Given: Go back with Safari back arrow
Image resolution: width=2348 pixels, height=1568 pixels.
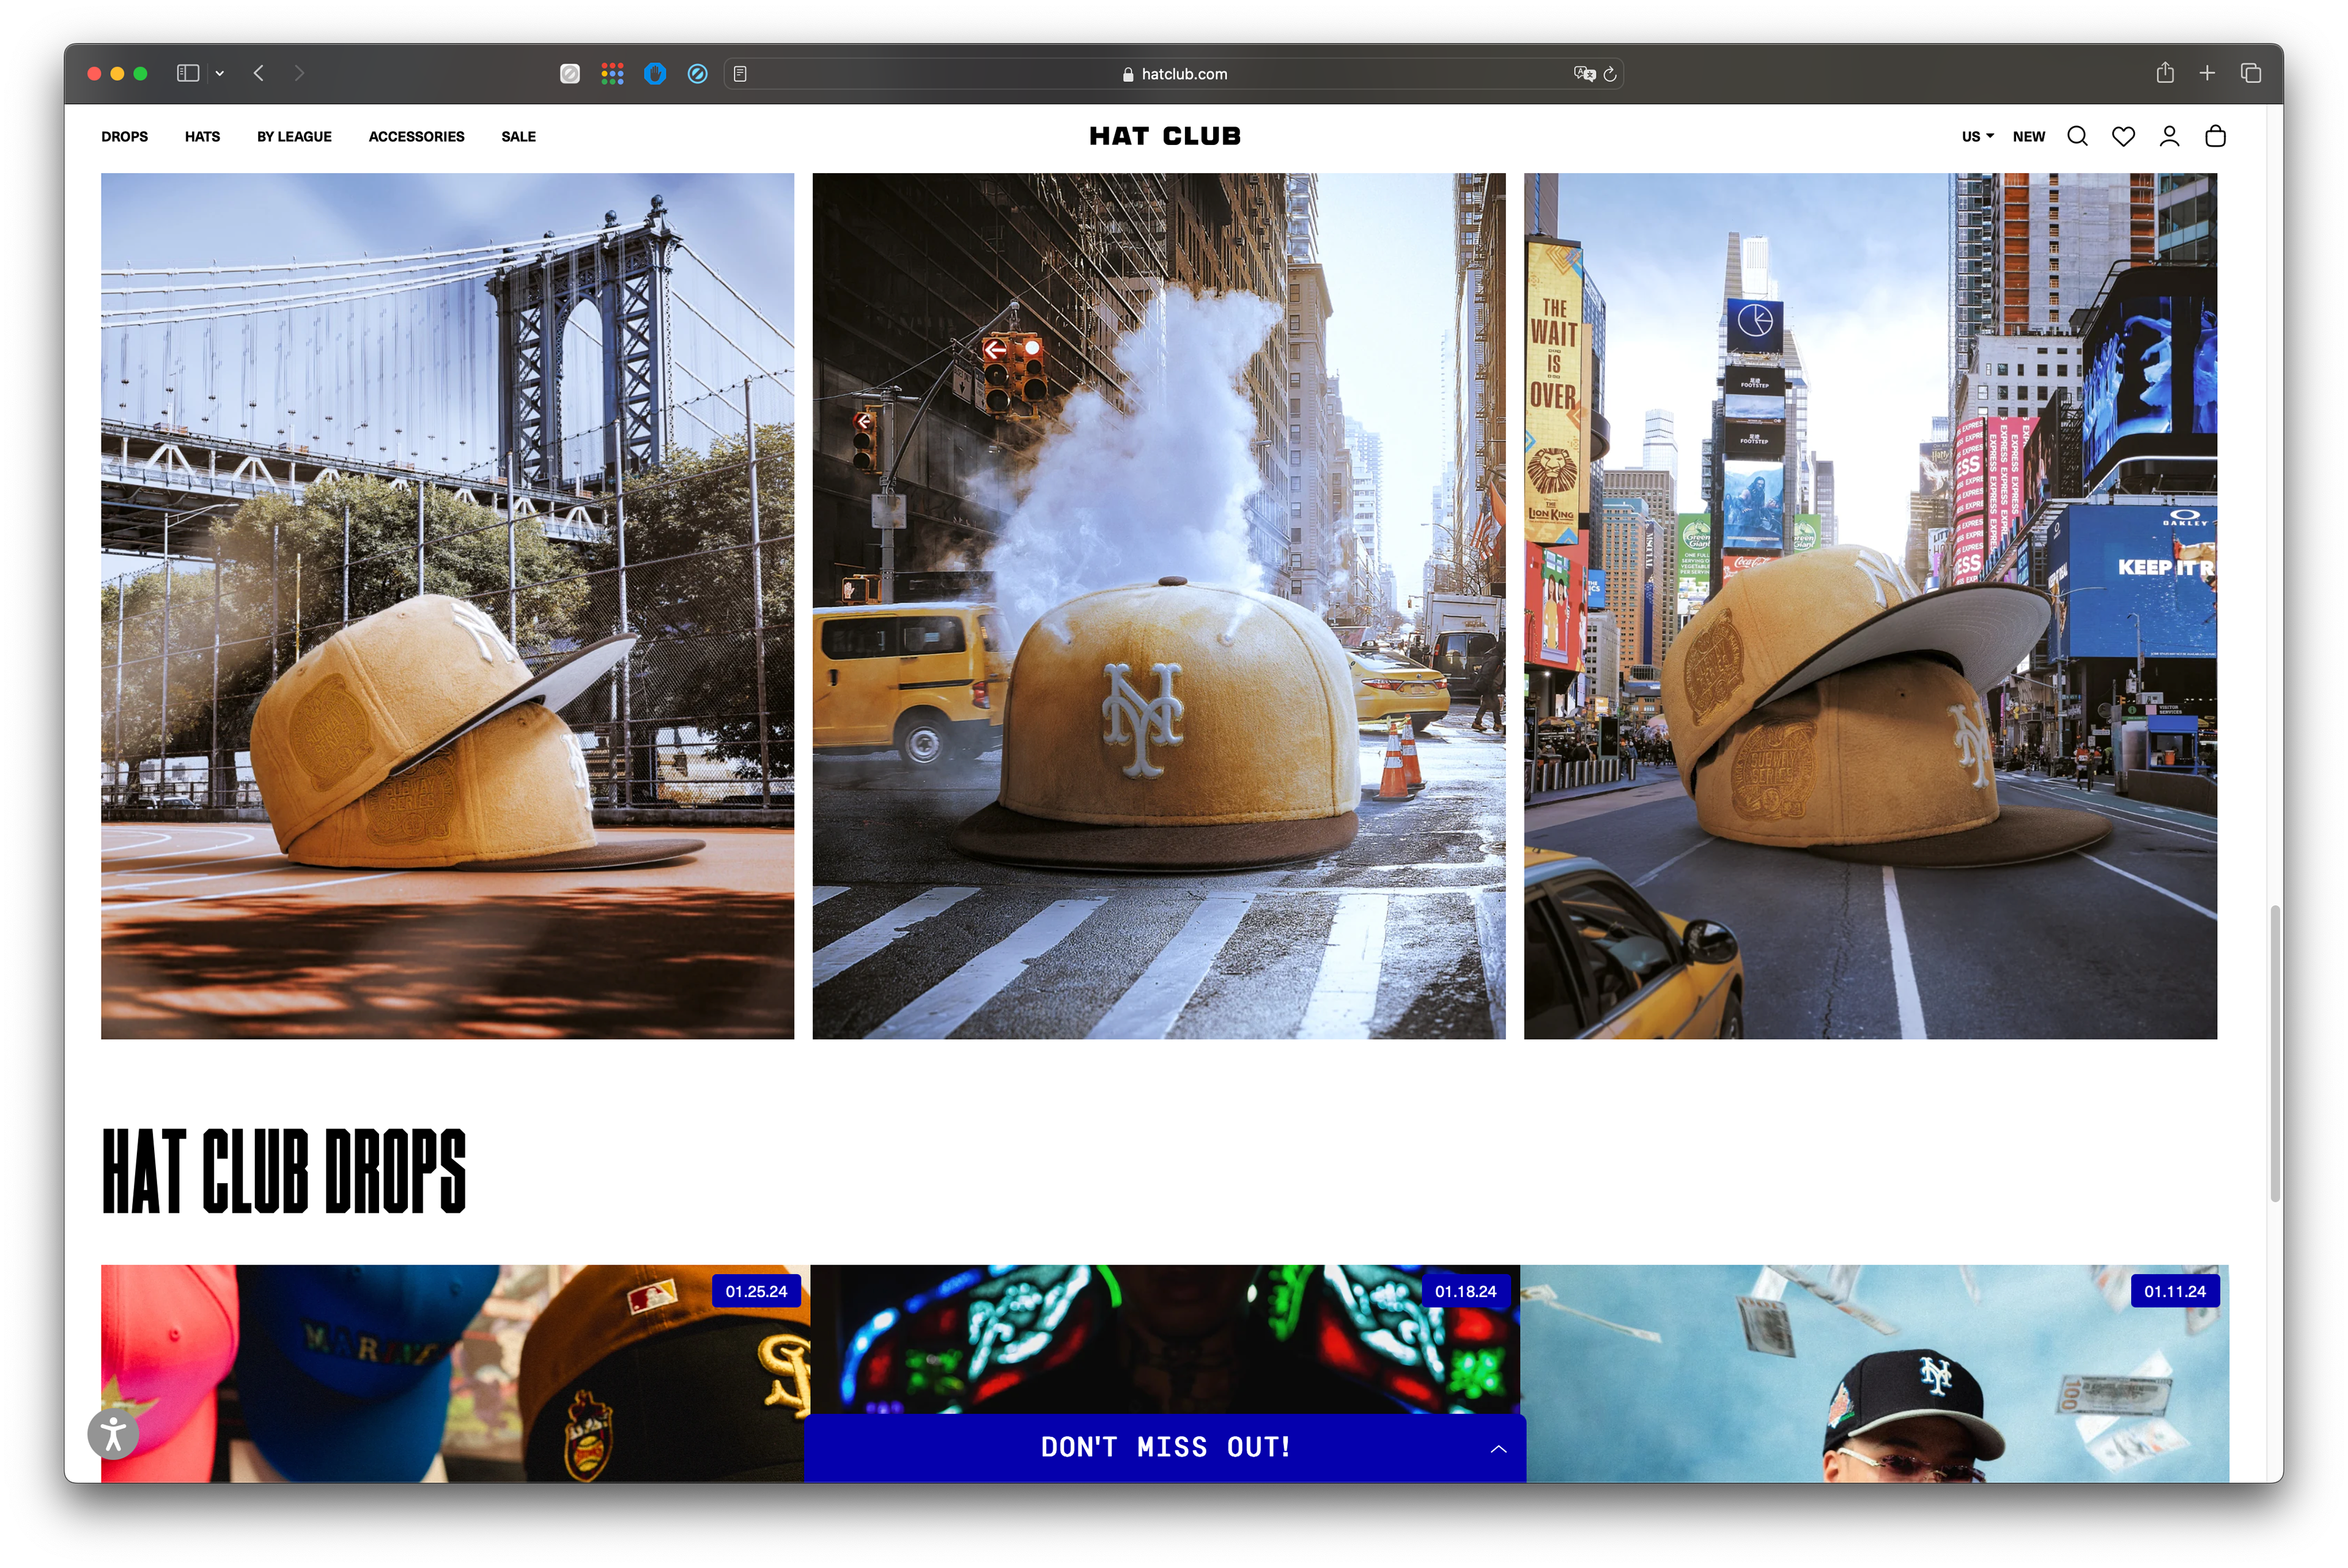Looking at the screenshot, I should [x=259, y=73].
